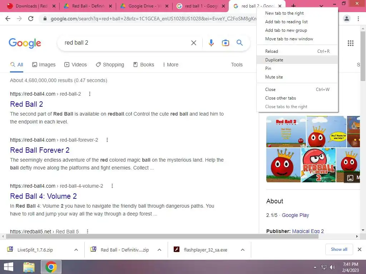366x274 pixels.
Task: Expand options for Red Ball - Definitiv....zip download
Action: pyautogui.click(x=159, y=250)
